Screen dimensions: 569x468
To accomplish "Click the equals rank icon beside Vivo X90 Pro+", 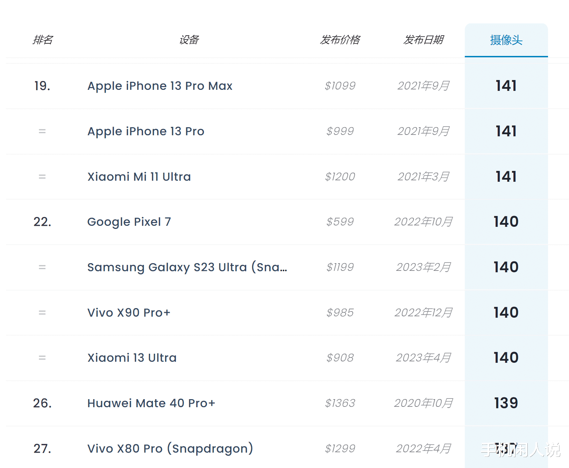I will pyautogui.click(x=42, y=312).
